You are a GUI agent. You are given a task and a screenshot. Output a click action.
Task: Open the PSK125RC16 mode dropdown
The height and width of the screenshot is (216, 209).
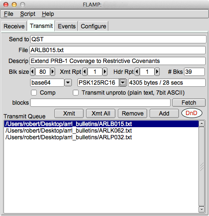tap(122, 83)
